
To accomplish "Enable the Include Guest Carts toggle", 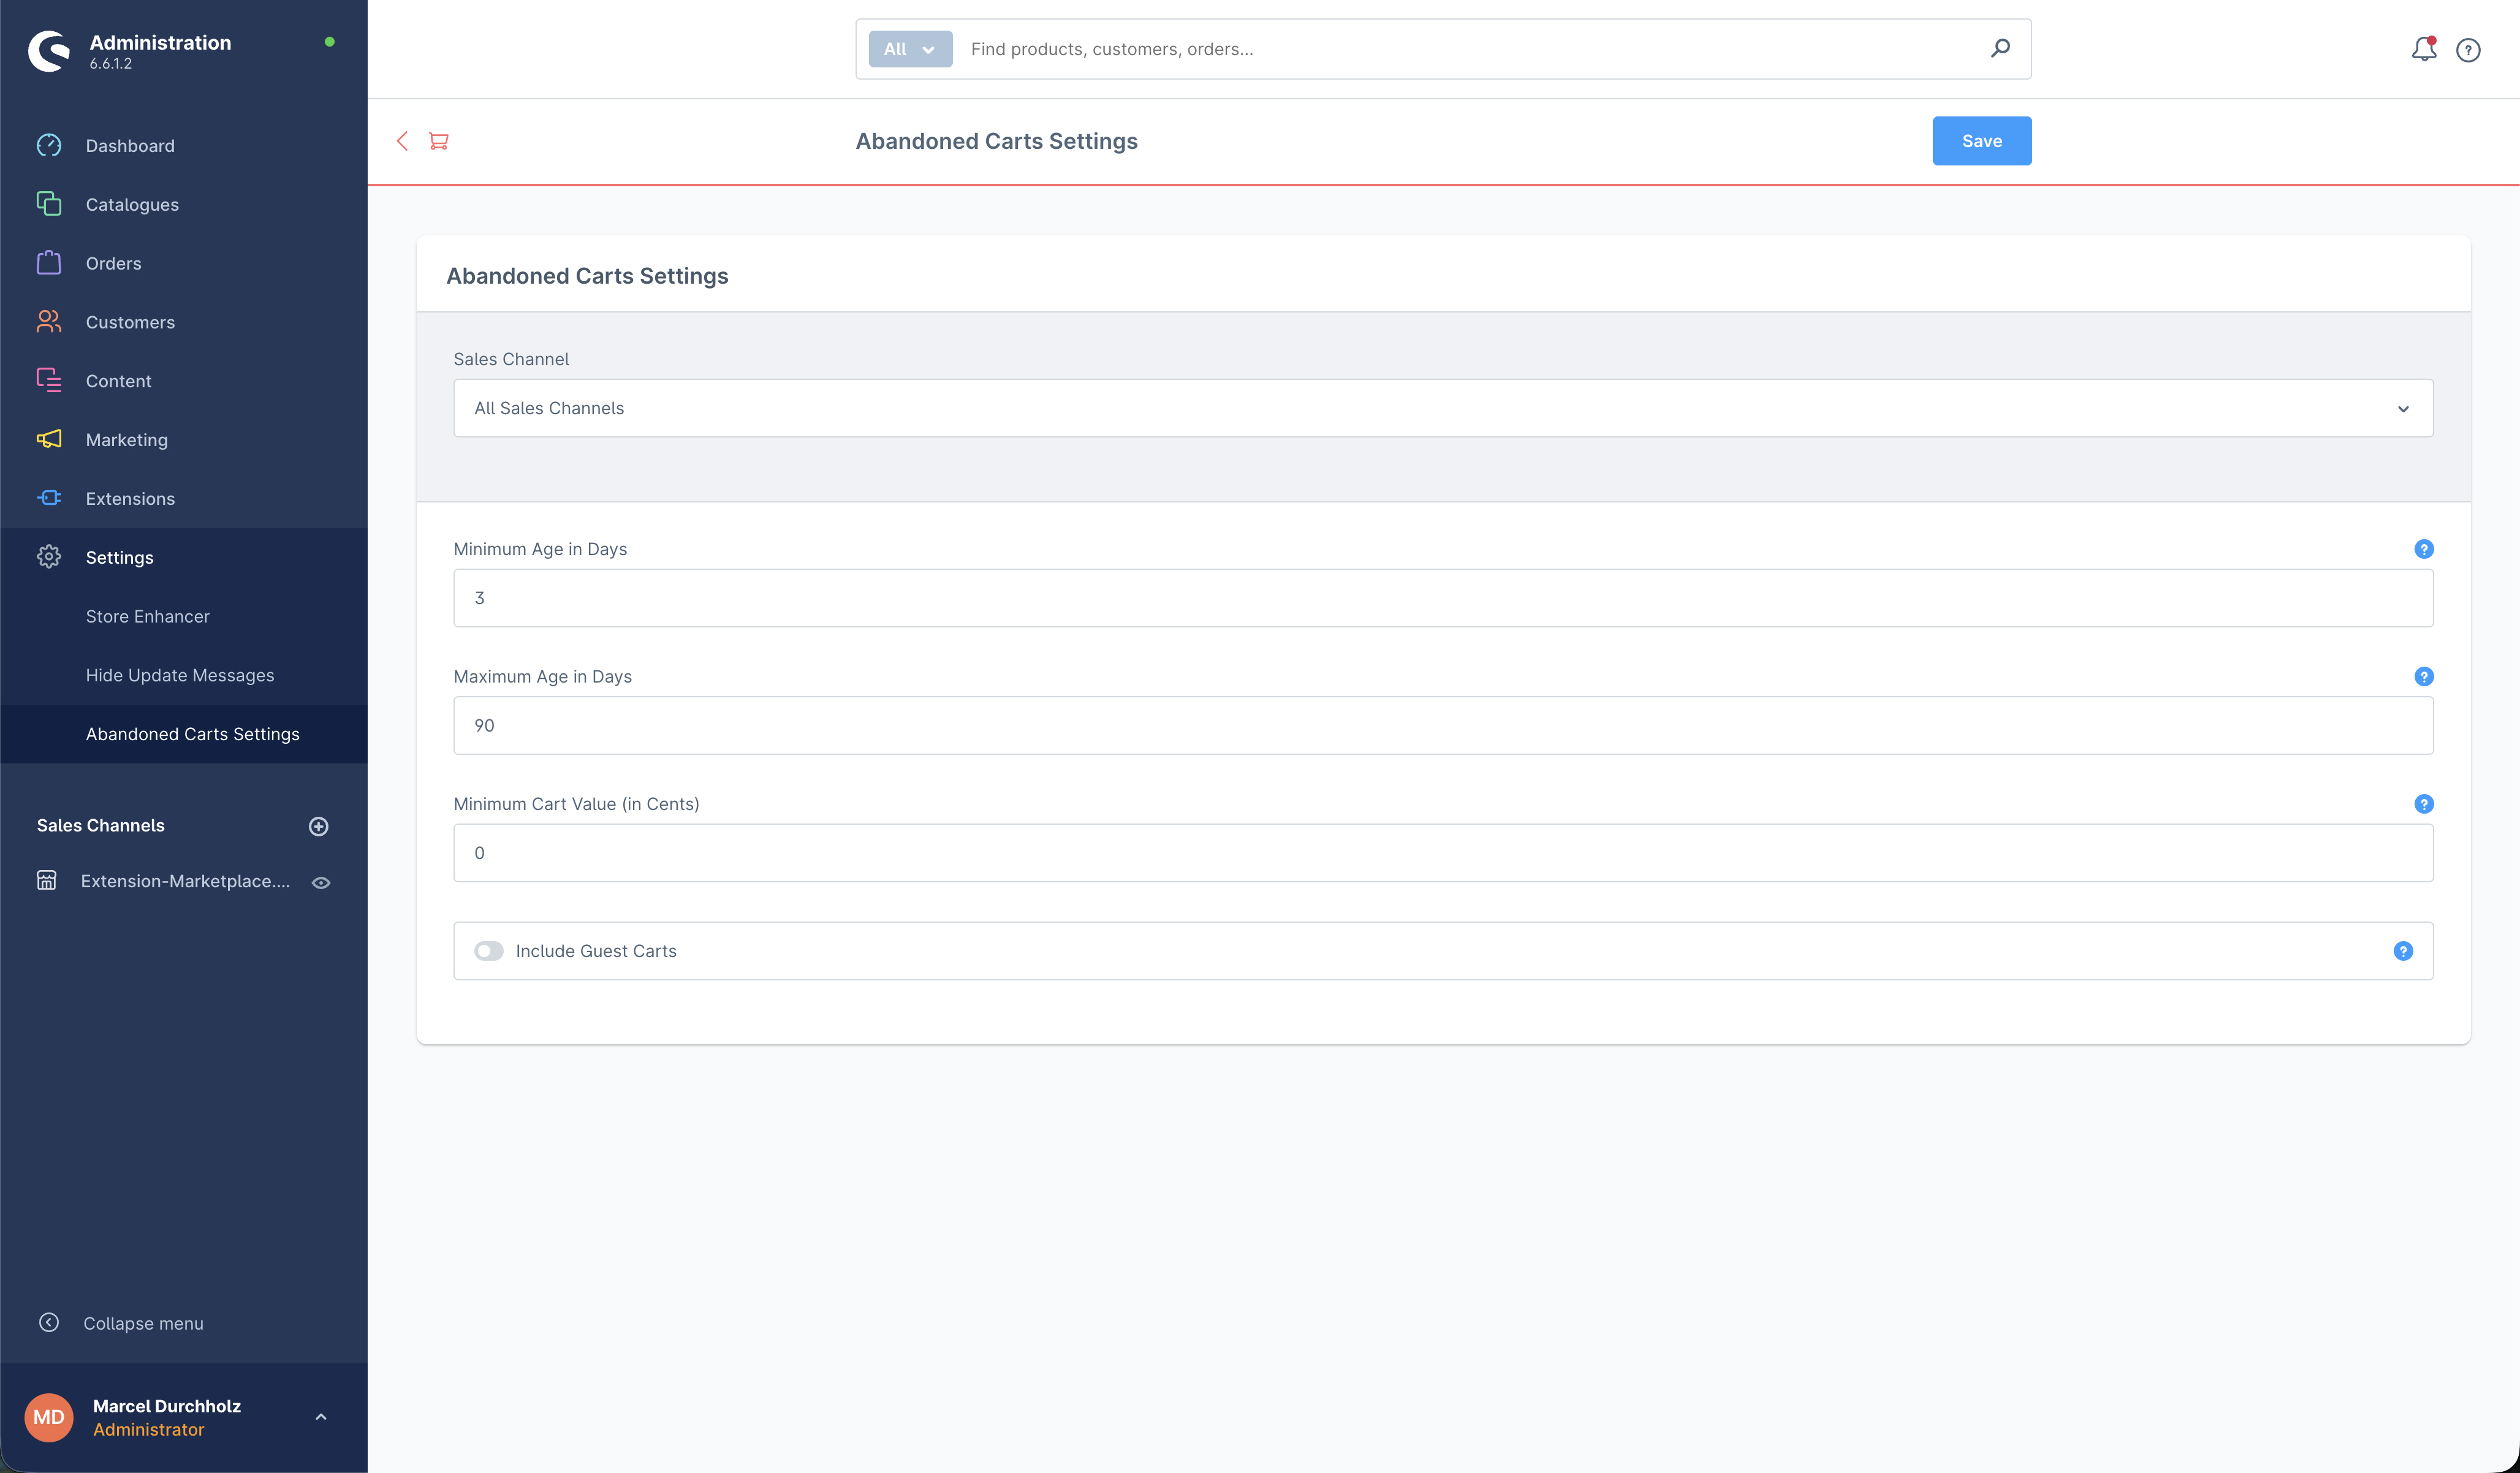I will [x=489, y=951].
